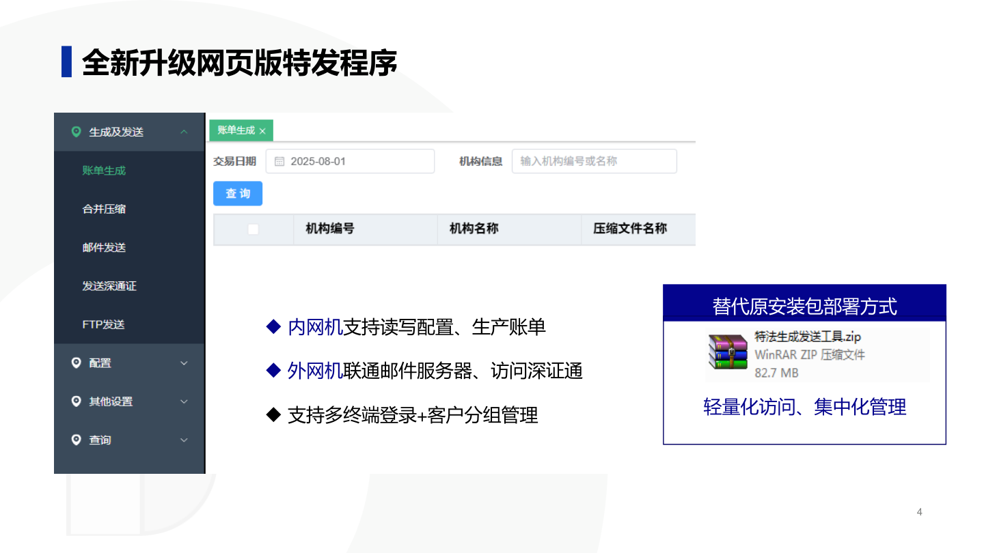984x553 pixels.
Task: Click the location pin icon beside 生成及发送
Action: click(76, 132)
